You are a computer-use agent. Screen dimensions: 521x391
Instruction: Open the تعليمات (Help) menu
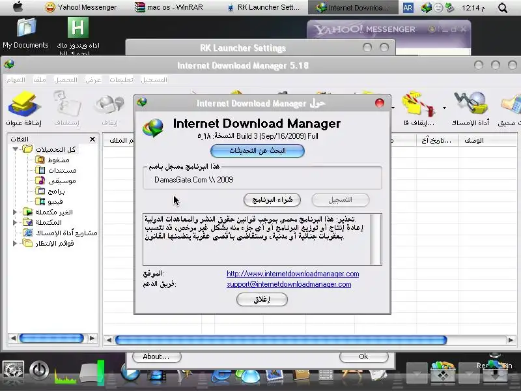click(x=121, y=80)
